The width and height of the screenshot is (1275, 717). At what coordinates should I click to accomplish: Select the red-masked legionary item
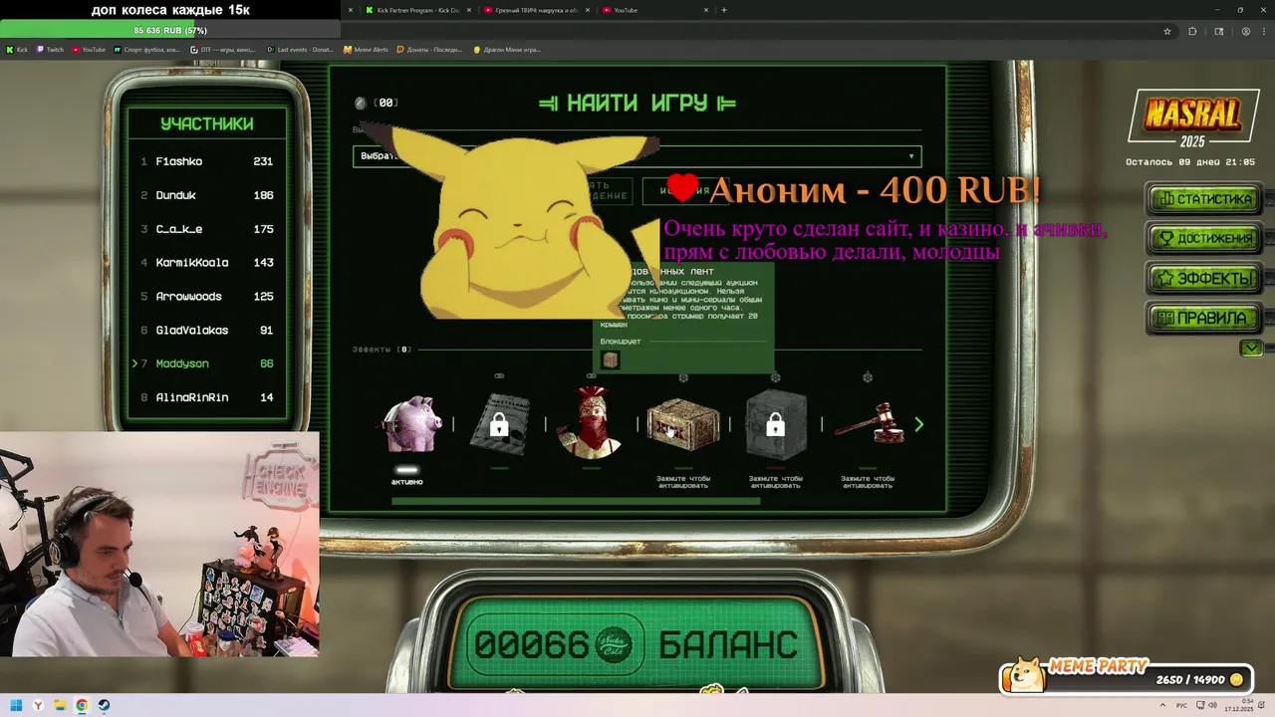point(592,422)
